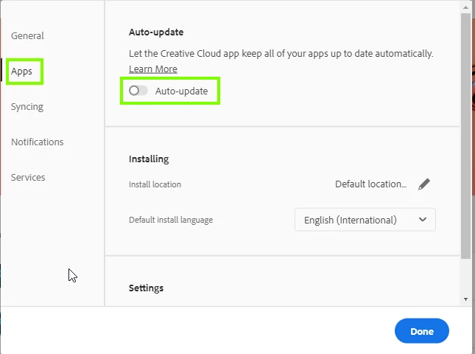The image size is (475, 354).
Task: Click the scrollbar down arrow
Action: pyautogui.click(x=465, y=299)
